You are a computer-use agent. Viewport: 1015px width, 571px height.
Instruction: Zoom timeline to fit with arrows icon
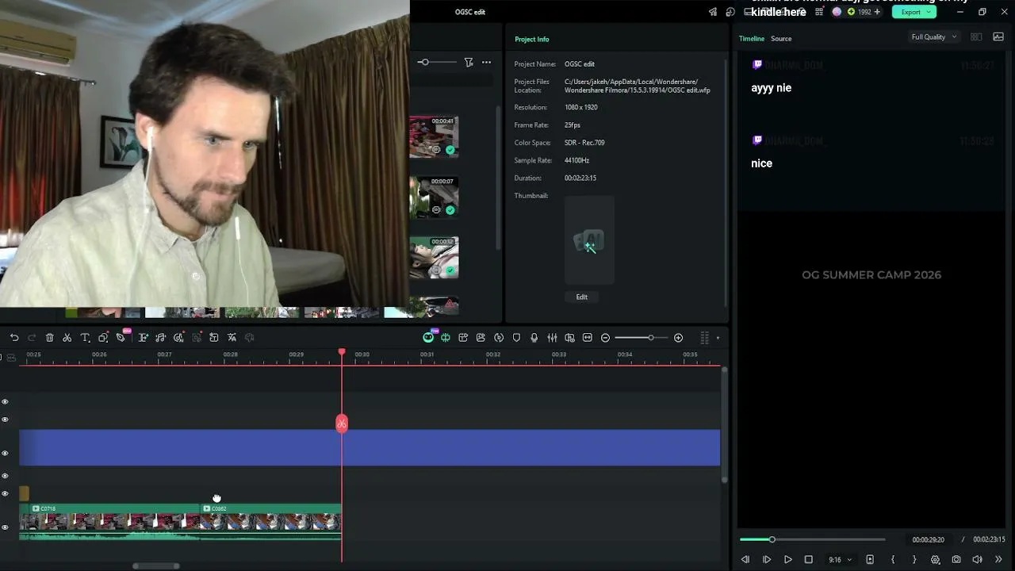coord(587,338)
